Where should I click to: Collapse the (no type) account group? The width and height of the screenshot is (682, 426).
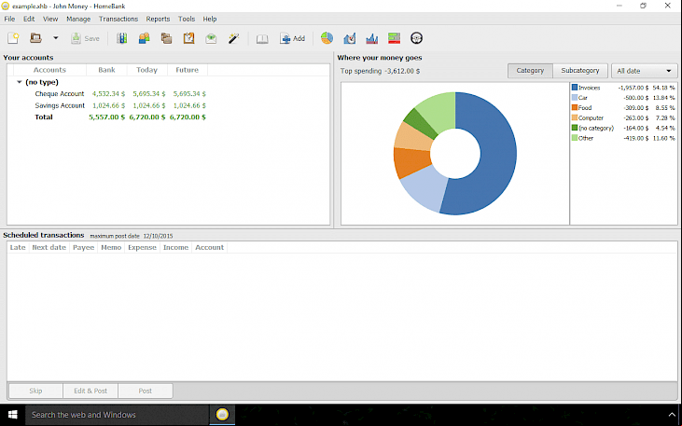20,82
